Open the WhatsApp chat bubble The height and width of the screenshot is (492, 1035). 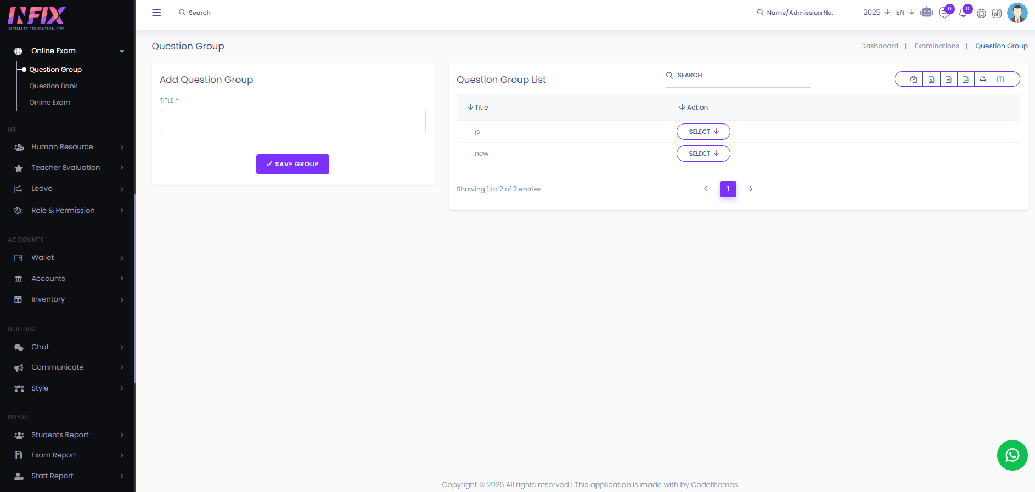click(1012, 455)
